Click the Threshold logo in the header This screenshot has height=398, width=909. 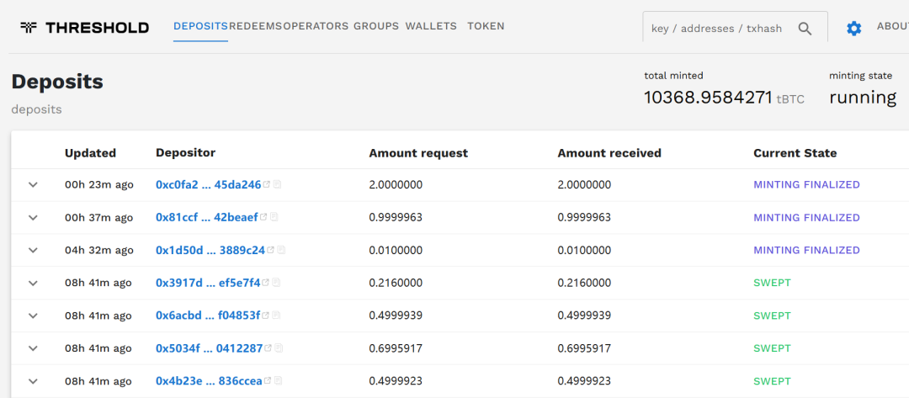point(84,28)
